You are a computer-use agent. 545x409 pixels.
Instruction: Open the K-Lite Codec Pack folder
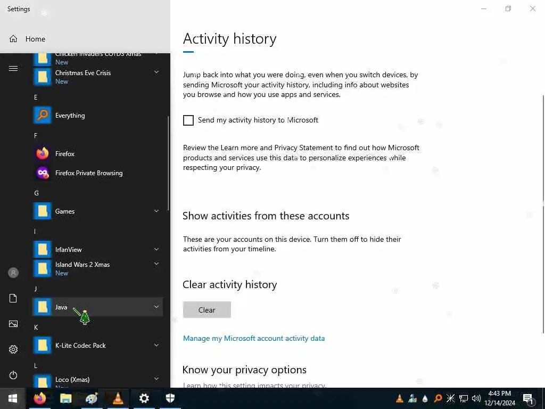coord(97,345)
